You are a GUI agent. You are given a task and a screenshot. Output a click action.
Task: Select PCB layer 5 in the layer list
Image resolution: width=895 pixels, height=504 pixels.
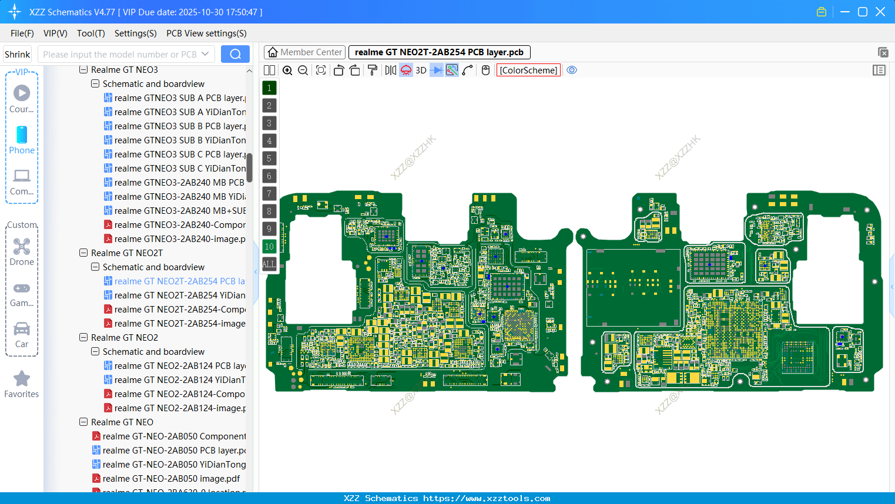269,159
